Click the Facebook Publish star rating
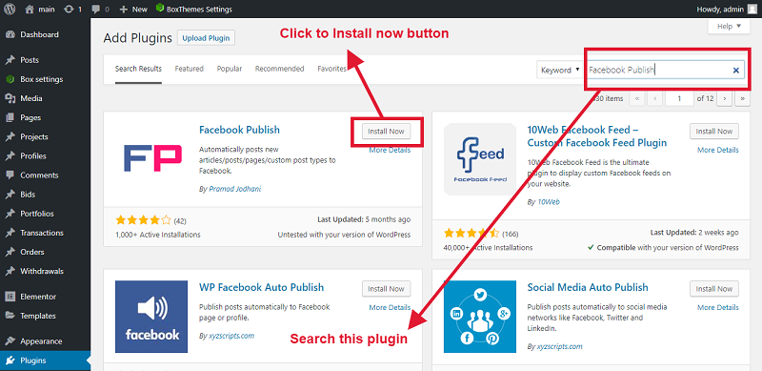This screenshot has height=371, width=762. pos(143,219)
